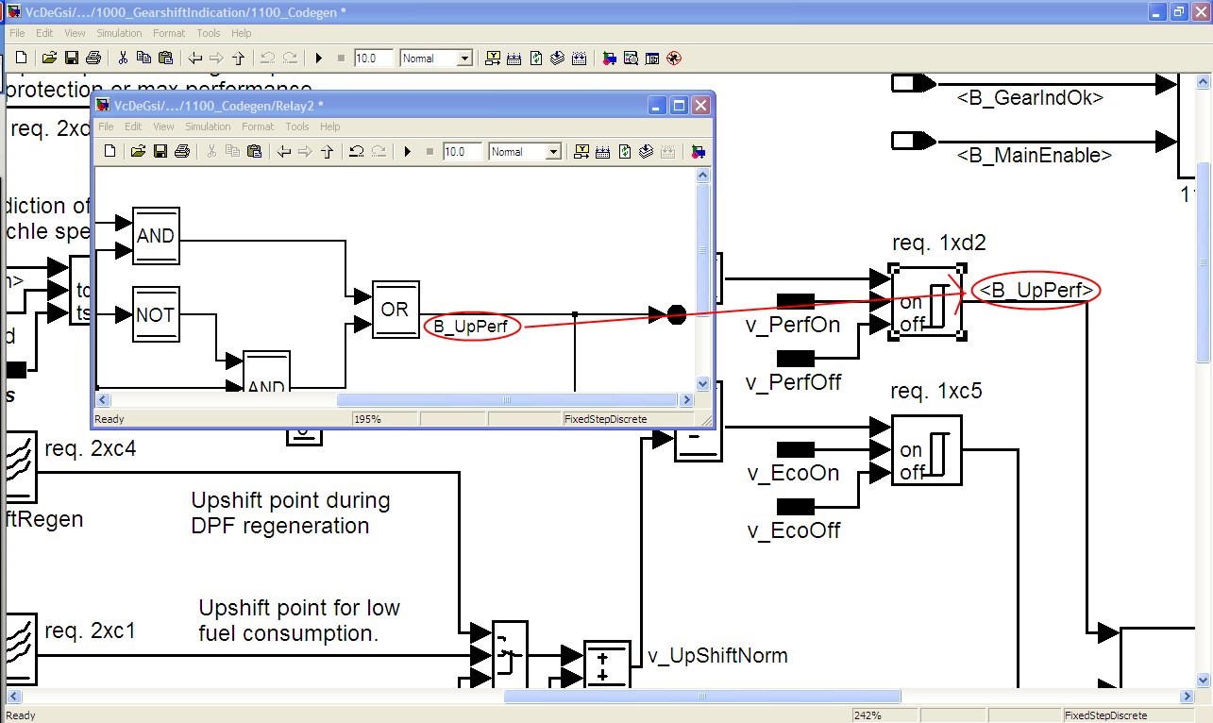Select the OR block in Relay2 diagram

coord(395,309)
